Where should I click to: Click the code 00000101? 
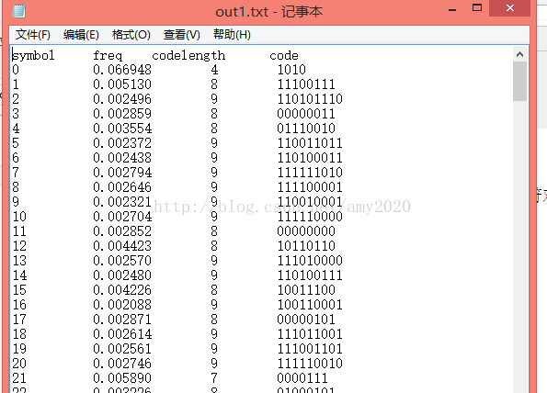point(306,320)
